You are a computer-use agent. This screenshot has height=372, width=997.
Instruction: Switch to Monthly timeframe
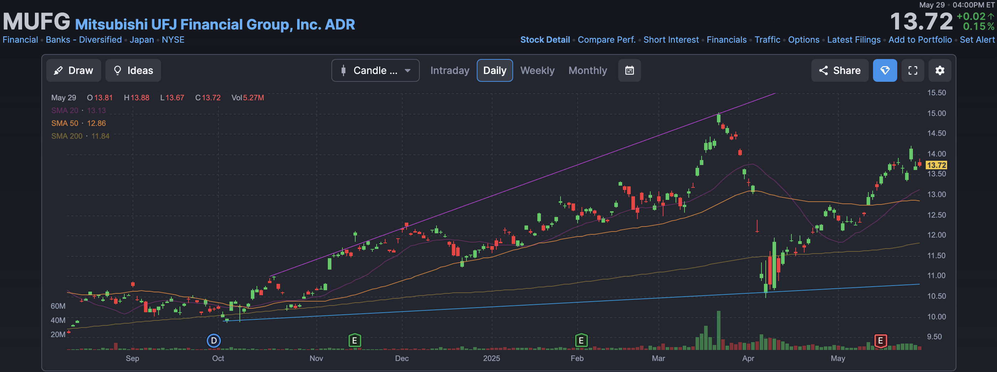point(588,70)
